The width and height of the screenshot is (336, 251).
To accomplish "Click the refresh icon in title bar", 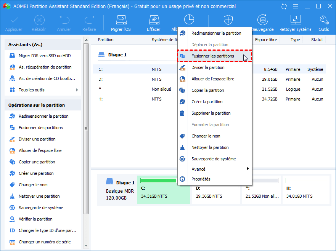I will pos(284,6).
